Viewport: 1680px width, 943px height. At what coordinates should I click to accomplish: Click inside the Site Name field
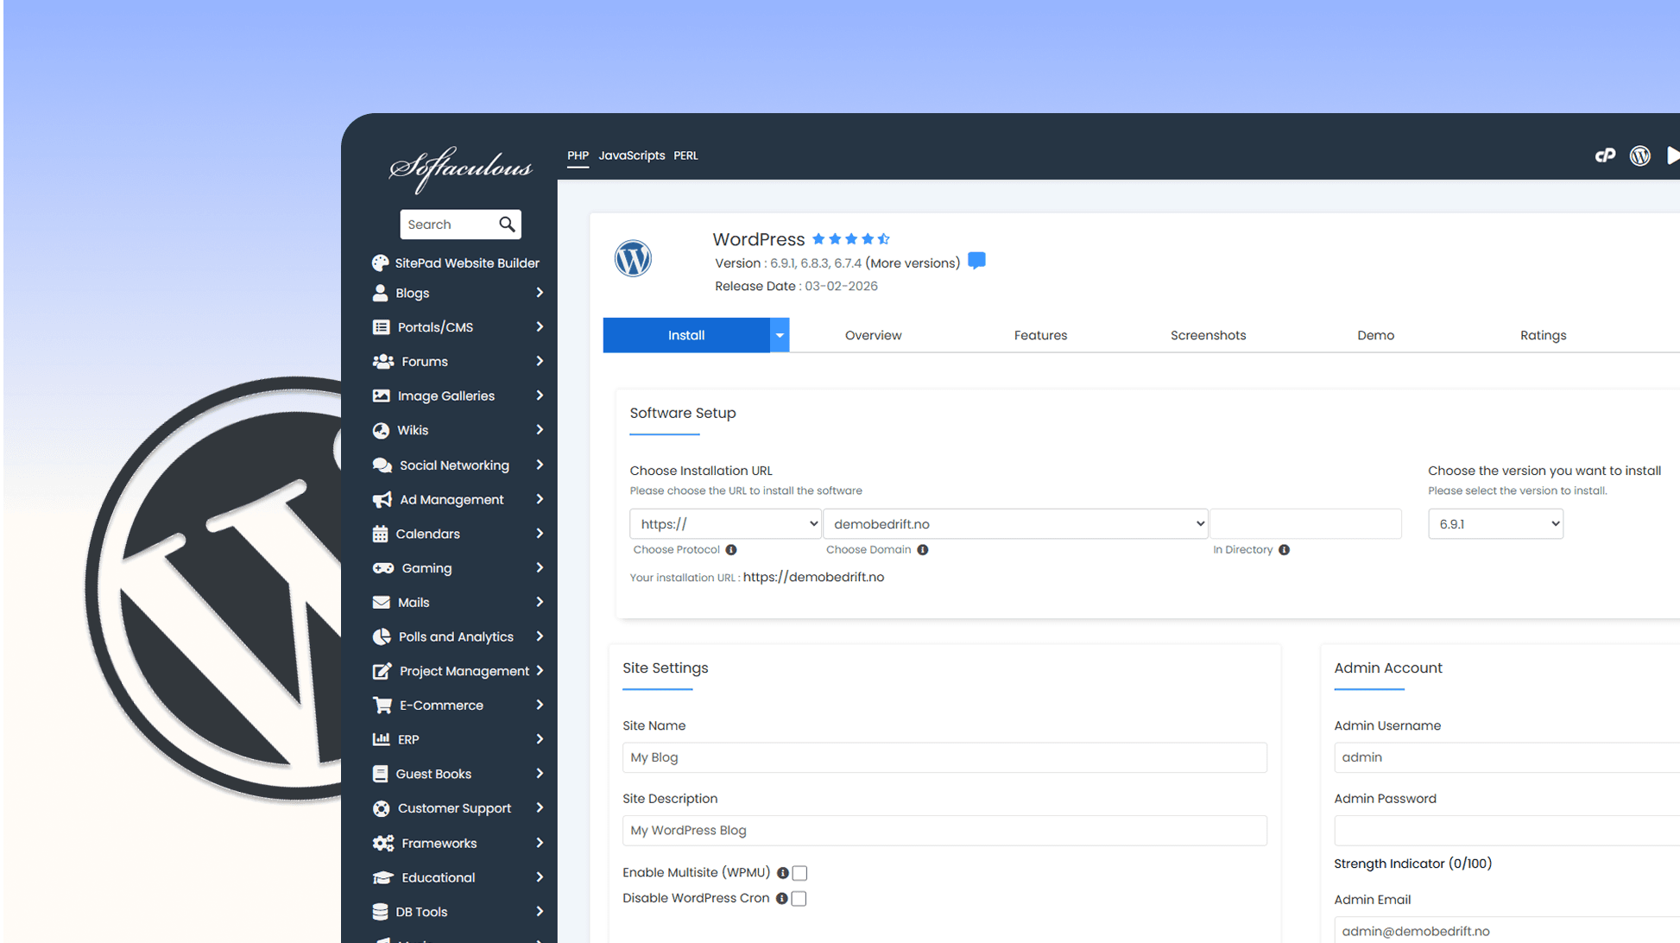(x=944, y=757)
